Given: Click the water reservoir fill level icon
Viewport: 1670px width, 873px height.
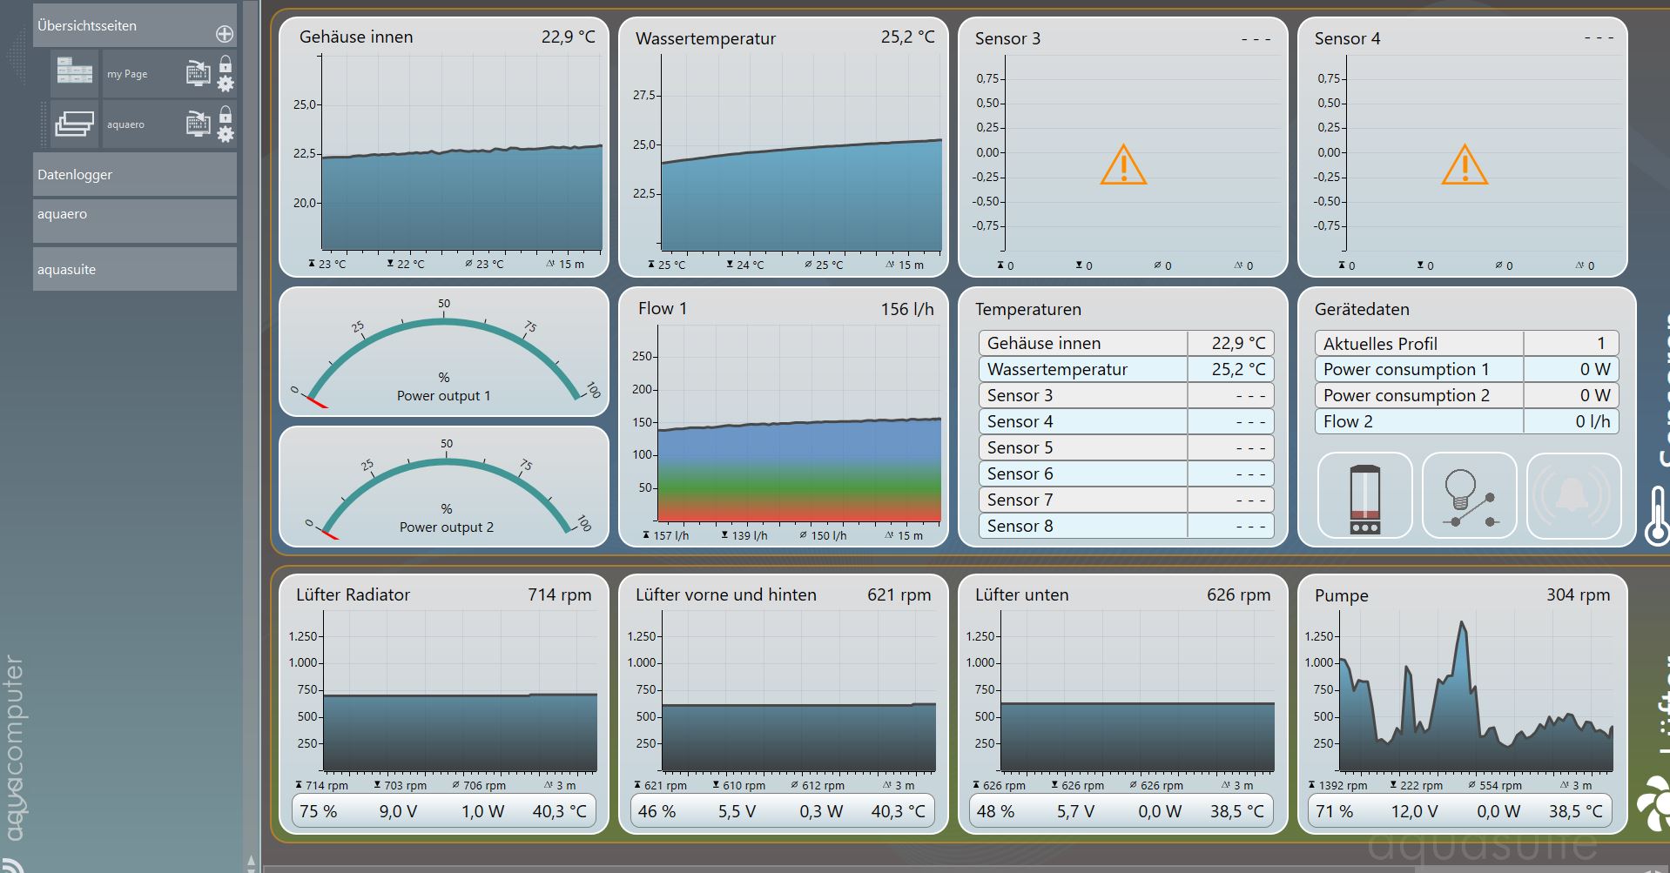Looking at the screenshot, I should [1364, 496].
